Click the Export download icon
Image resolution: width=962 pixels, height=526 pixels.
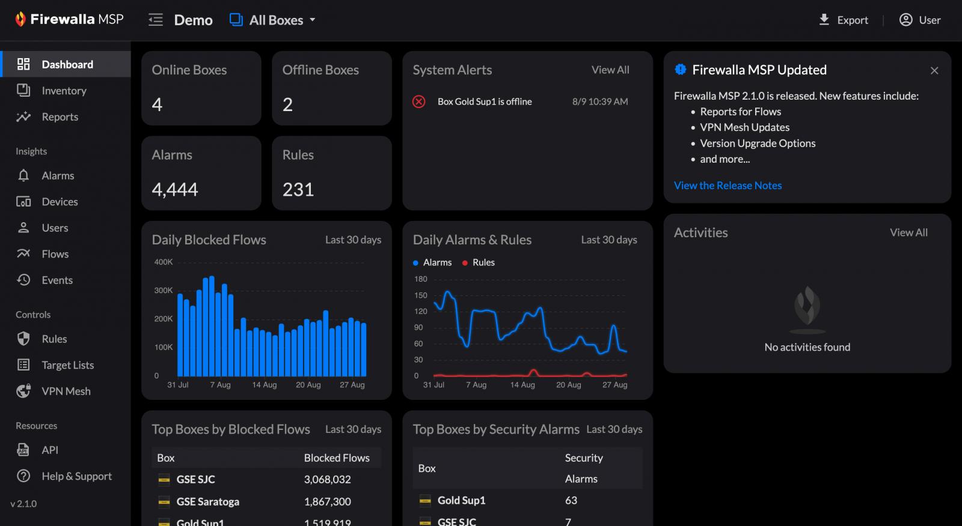click(x=824, y=20)
